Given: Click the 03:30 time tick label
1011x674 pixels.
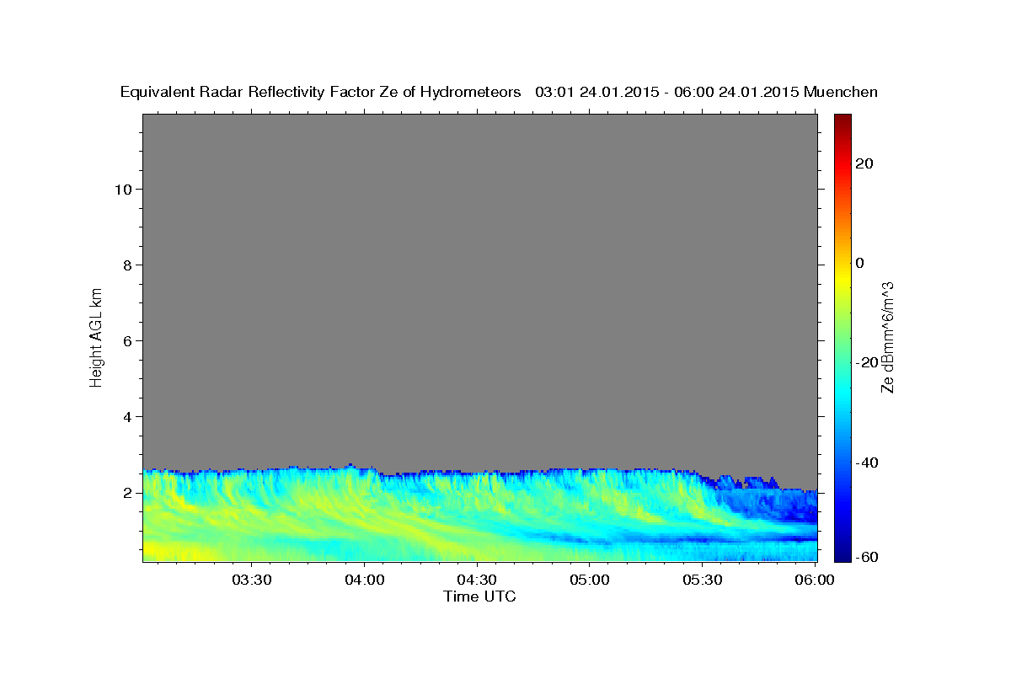Looking at the screenshot, I should tap(252, 580).
